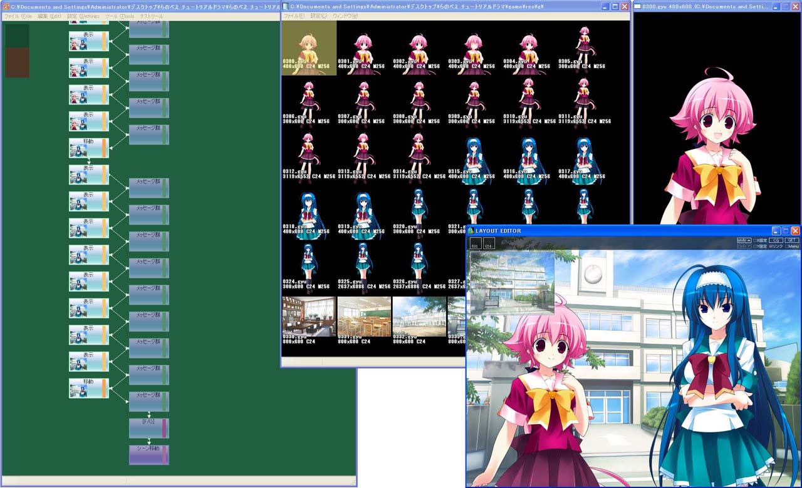Click the dark green color swatch in script editor

pos(18,35)
